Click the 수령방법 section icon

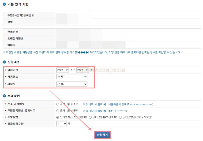coord(4,96)
